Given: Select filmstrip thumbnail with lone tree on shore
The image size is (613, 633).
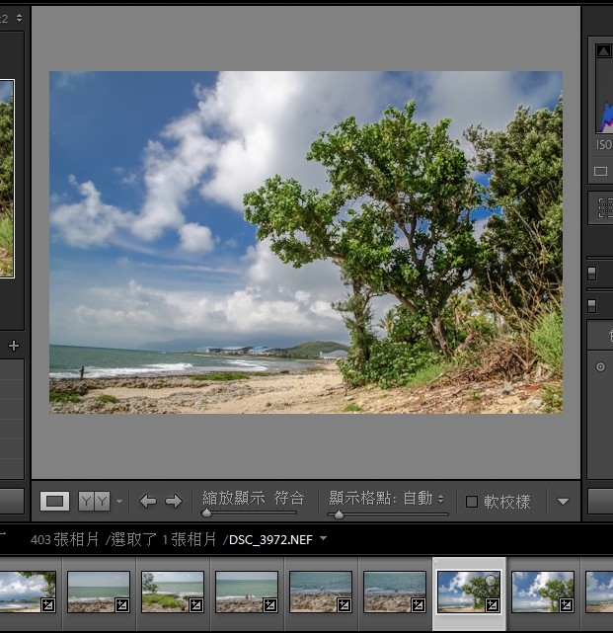Looking at the screenshot, I should 173,592.
